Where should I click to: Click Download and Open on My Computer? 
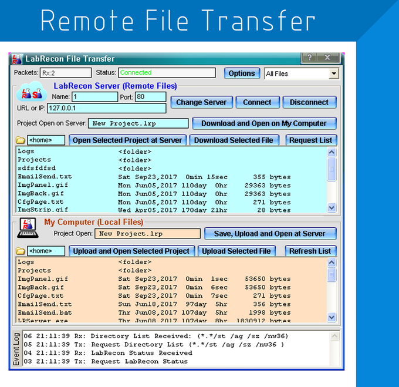(264, 123)
